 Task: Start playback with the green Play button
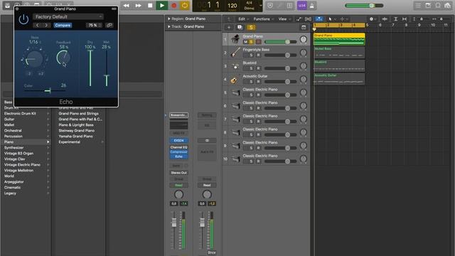(162, 6)
